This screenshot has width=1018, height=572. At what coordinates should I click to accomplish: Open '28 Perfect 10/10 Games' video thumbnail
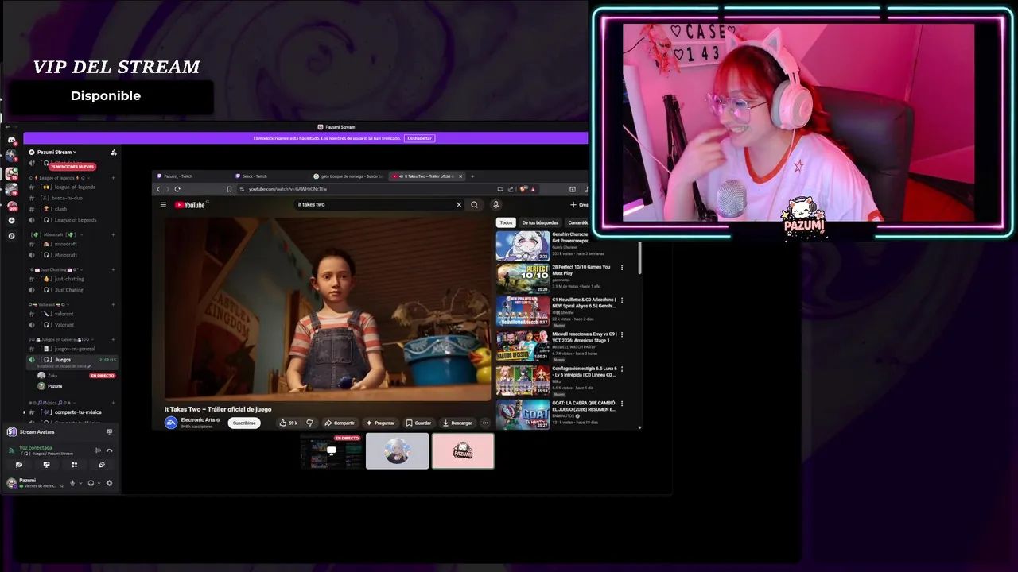pyautogui.click(x=523, y=279)
